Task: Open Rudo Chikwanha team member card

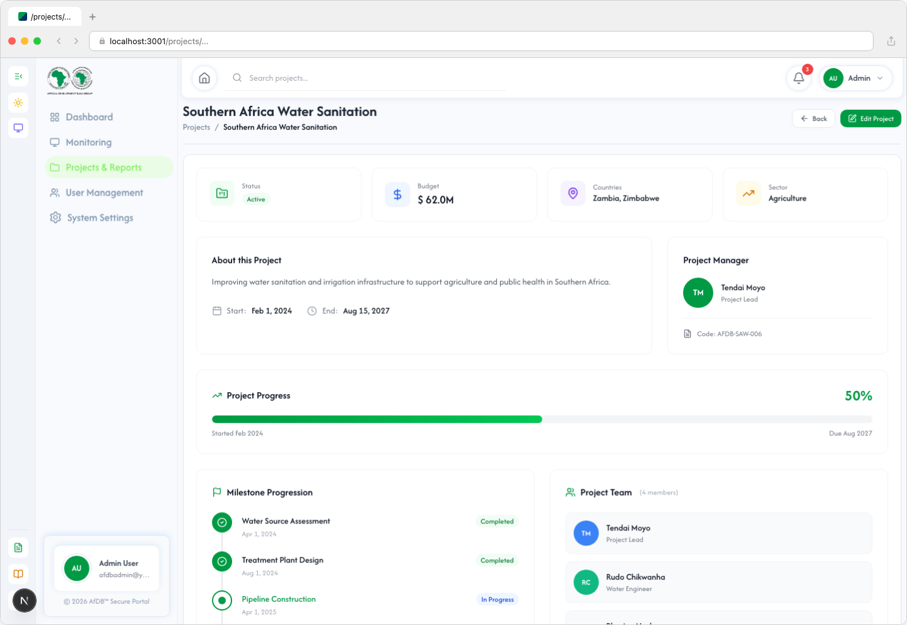Action: pos(719,582)
